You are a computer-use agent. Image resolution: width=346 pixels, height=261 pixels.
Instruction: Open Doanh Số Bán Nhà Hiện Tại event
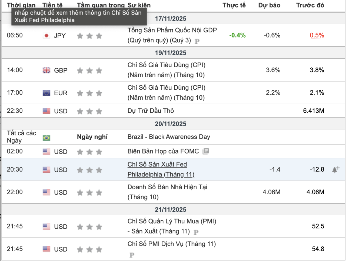[x=167, y=192]
